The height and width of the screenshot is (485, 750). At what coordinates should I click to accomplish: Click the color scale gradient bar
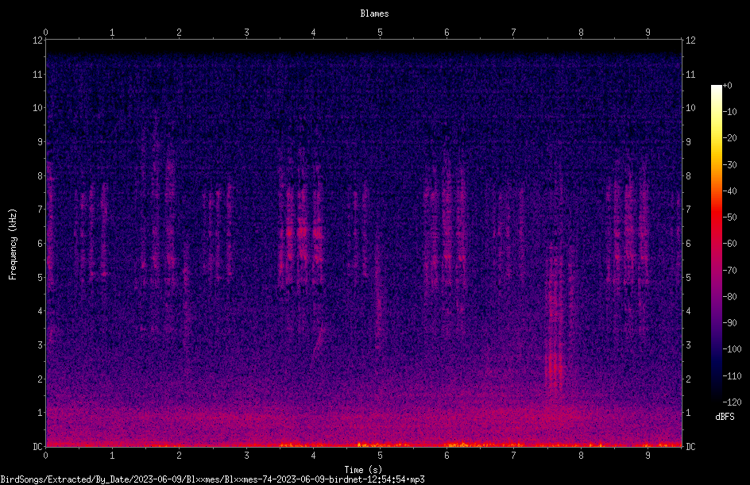[x=716, y=244]
